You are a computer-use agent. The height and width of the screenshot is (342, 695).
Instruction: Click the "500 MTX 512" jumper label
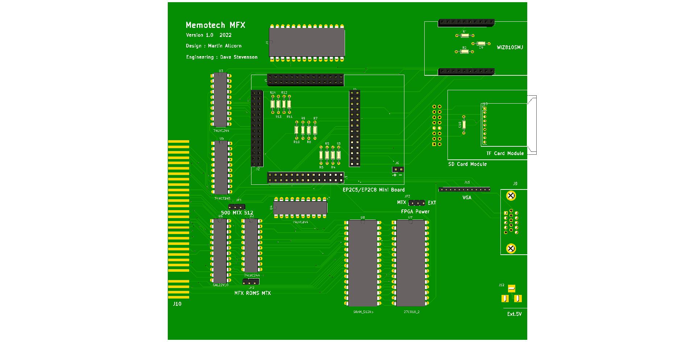[237, 213]
